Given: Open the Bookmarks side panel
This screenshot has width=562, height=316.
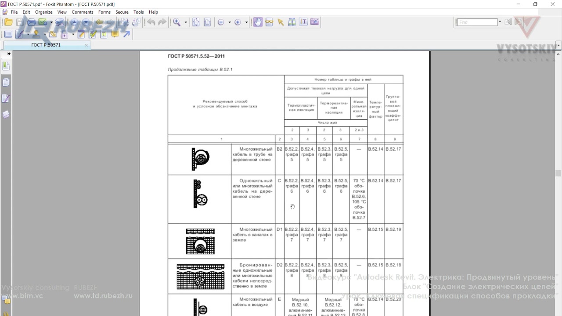Looking at the screenshot, I should [x=6, y=66].
